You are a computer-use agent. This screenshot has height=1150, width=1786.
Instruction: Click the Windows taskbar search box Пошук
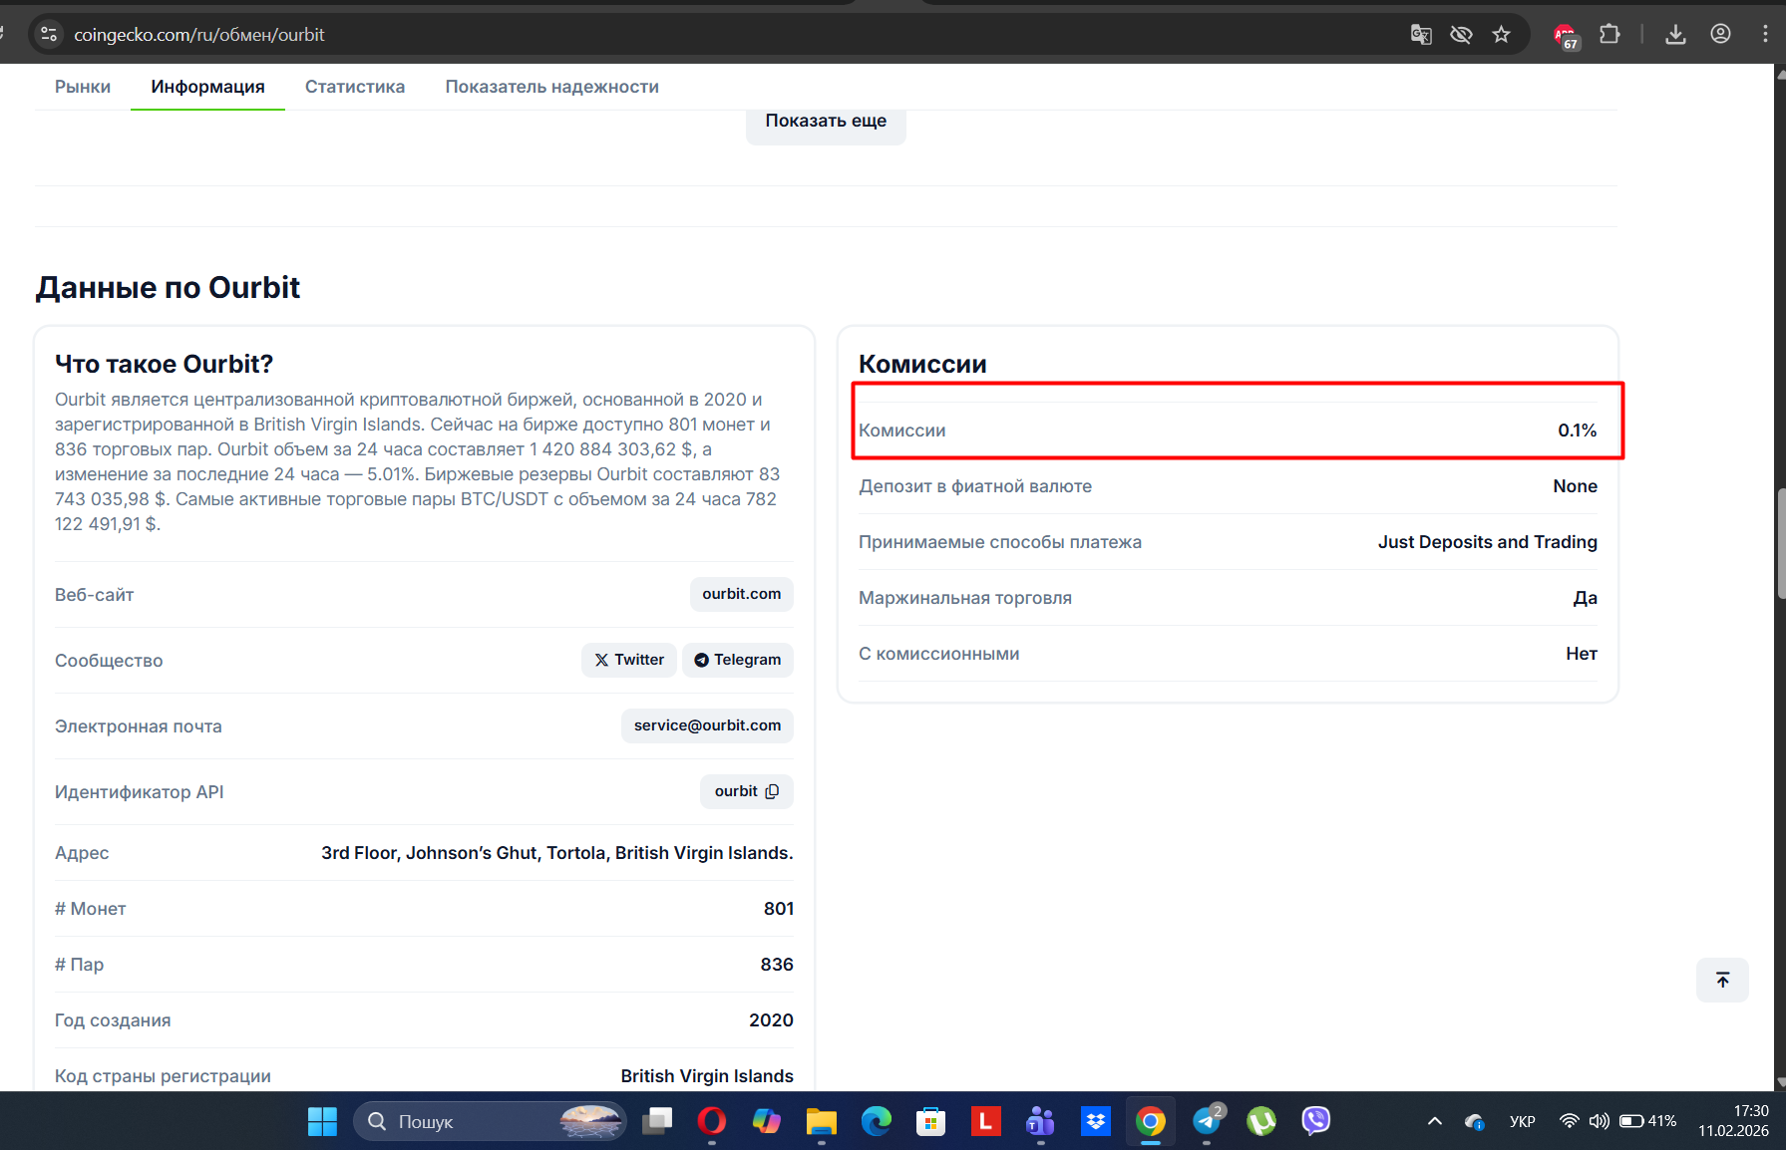[x=491, y=1121]
